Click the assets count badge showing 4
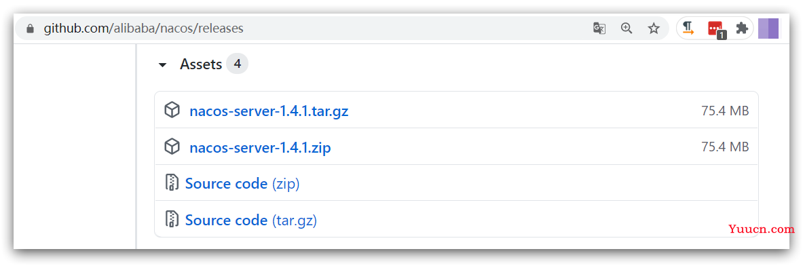 point(237,64)
